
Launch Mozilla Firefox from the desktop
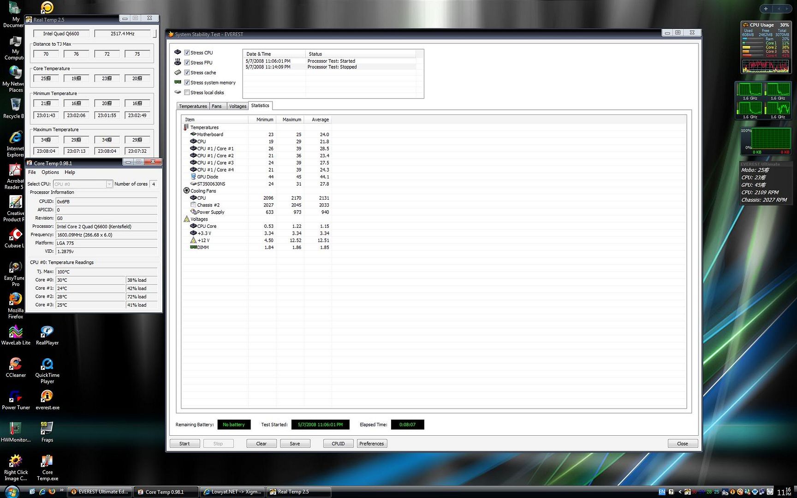(x=16, y=300)
